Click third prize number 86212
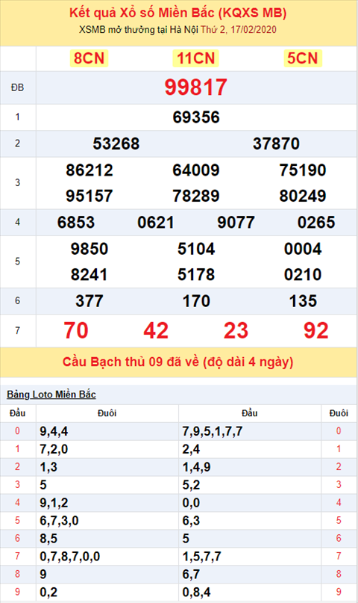Image resolution: width=358 pixels, height=603 pixels. coord(89,170)
